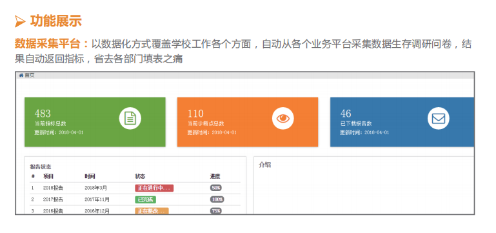Click the eye icon on the orange card

coord(283,118)
